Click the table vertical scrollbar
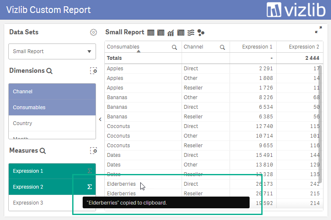The width and height of the screenshot is (331, 220). point(320,124)
